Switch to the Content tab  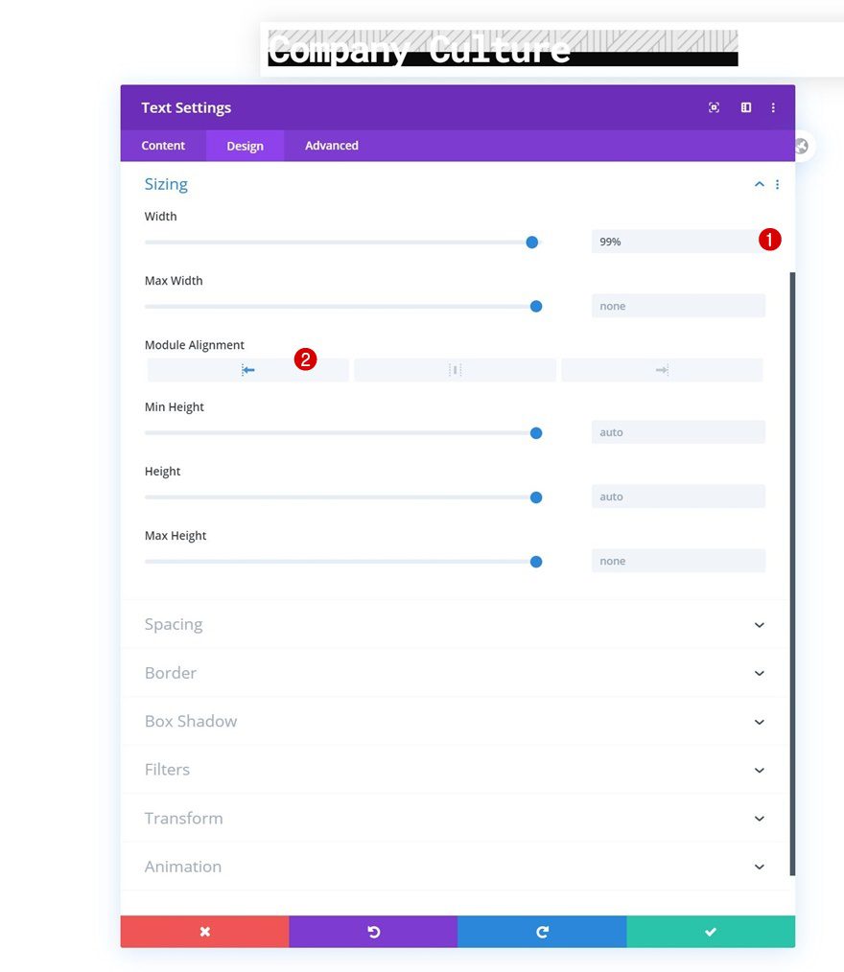(162, 145)
